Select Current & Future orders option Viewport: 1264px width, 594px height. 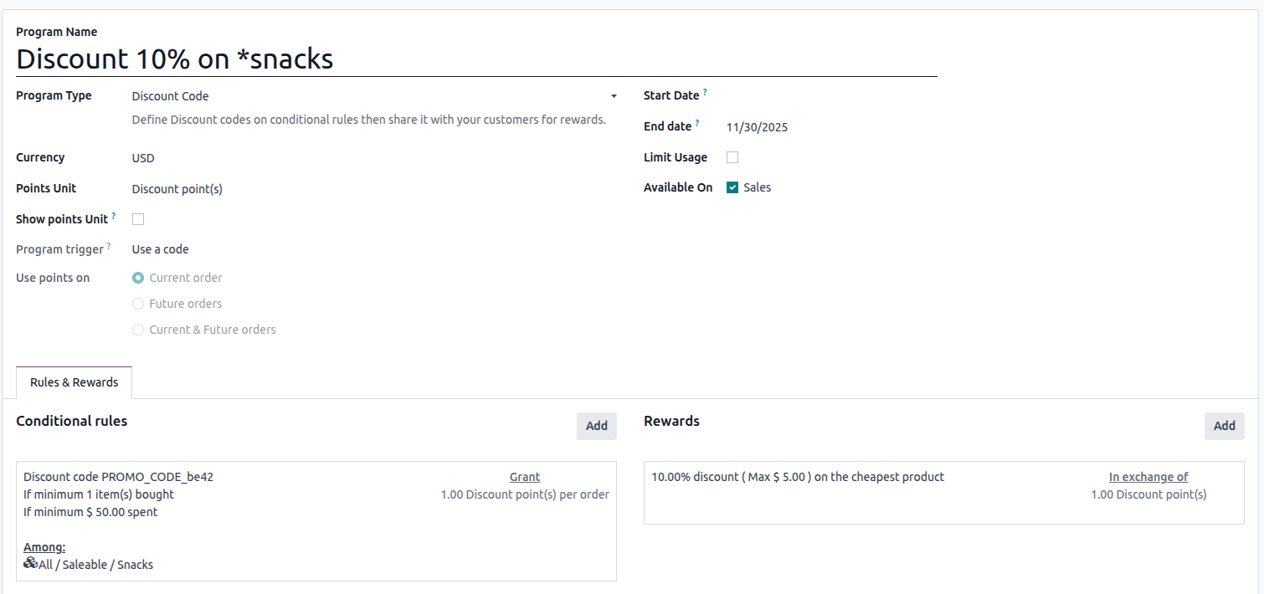pyautogui.click(x=138, y=330)
